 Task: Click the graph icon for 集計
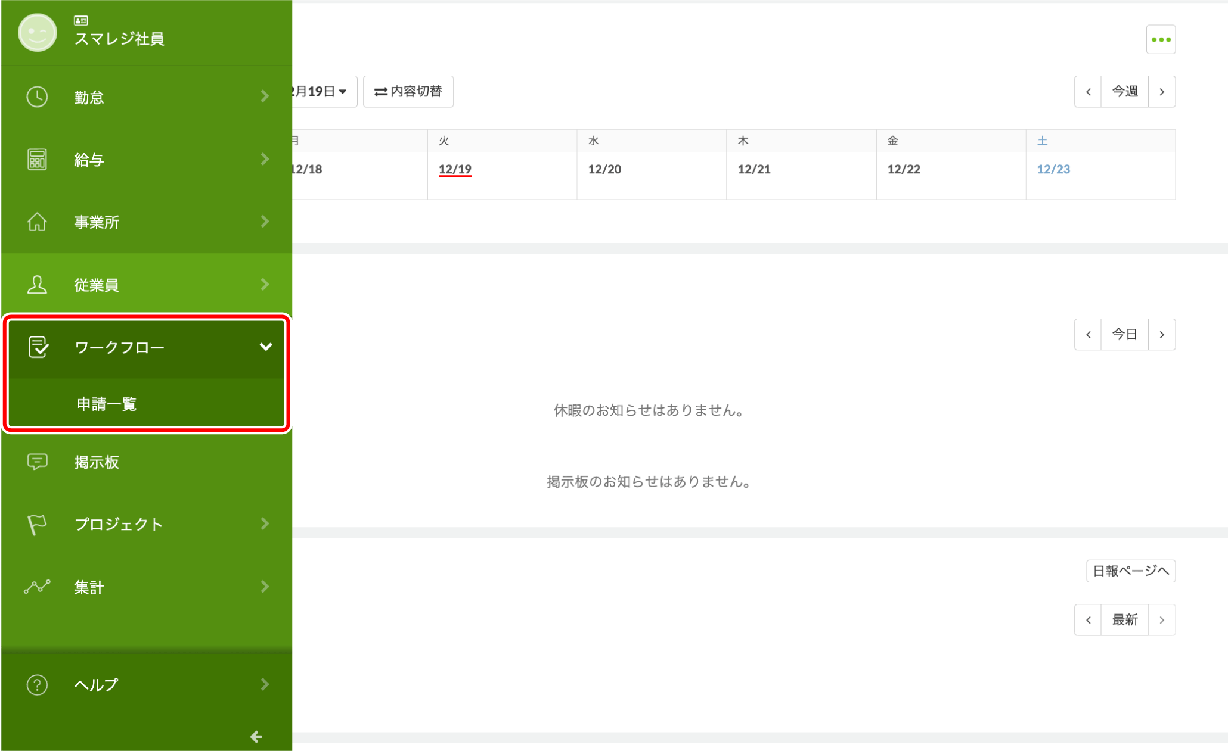37,587
